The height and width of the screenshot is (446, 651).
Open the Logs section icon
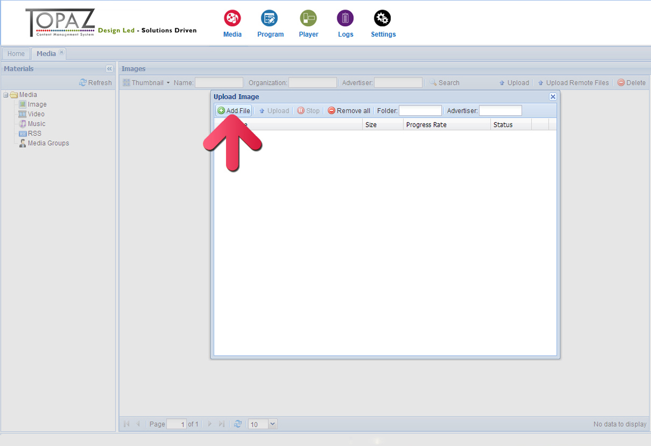pos(345,19)
